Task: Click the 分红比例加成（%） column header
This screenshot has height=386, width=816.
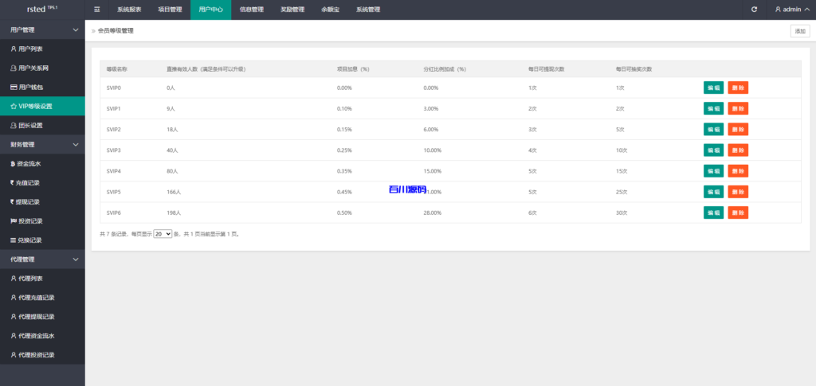Action: pyautogui.click(x=445, y=68)
